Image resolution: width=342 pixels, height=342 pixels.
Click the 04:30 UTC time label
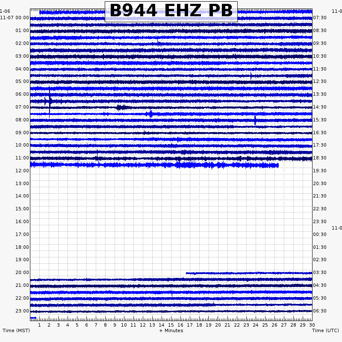tap(320, 285)
